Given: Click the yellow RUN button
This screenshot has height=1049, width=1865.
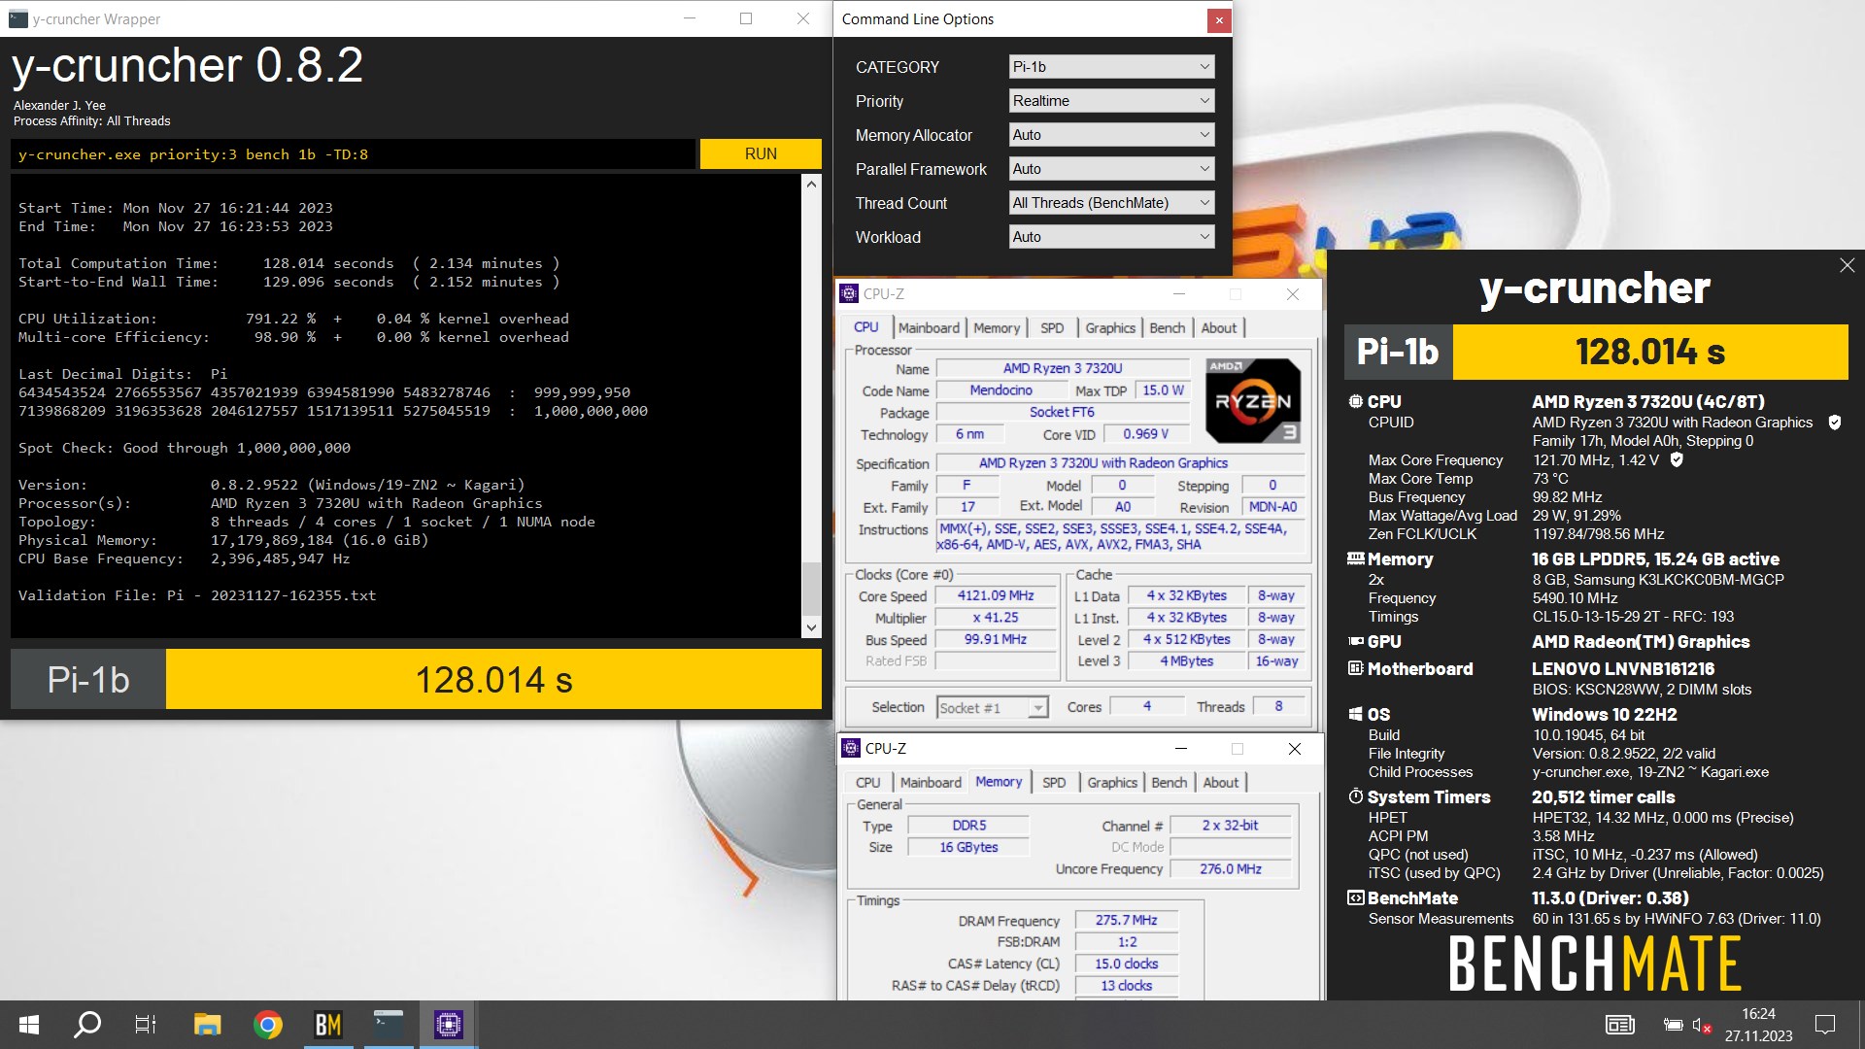Looking at the screenshot, I should coord(761,154).
